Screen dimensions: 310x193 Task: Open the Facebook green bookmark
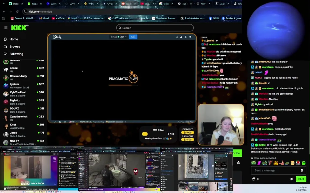tap(231, 18)
